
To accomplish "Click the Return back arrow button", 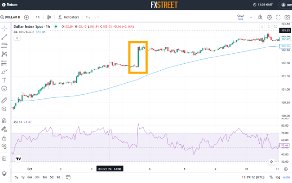I will (10, 5).
